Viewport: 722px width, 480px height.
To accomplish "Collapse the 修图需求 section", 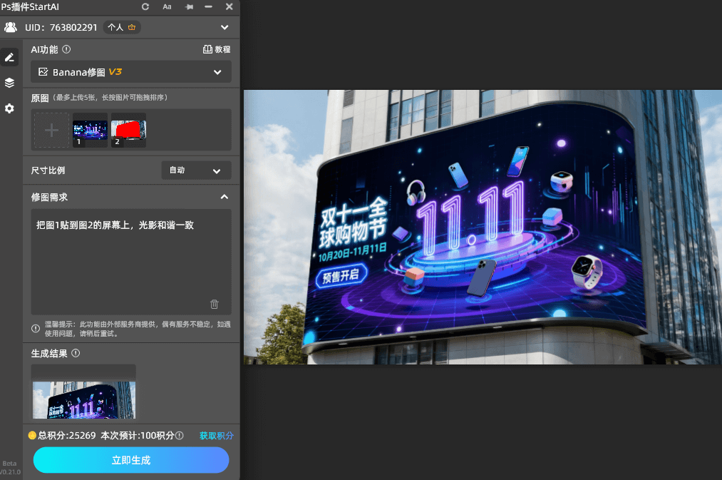I will pos(224,197).
